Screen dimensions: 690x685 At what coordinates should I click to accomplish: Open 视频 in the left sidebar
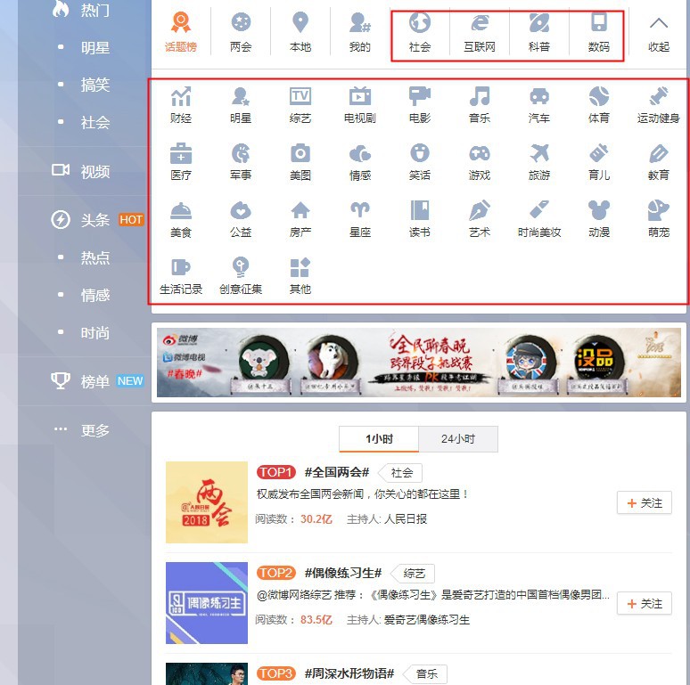(81, 171)
